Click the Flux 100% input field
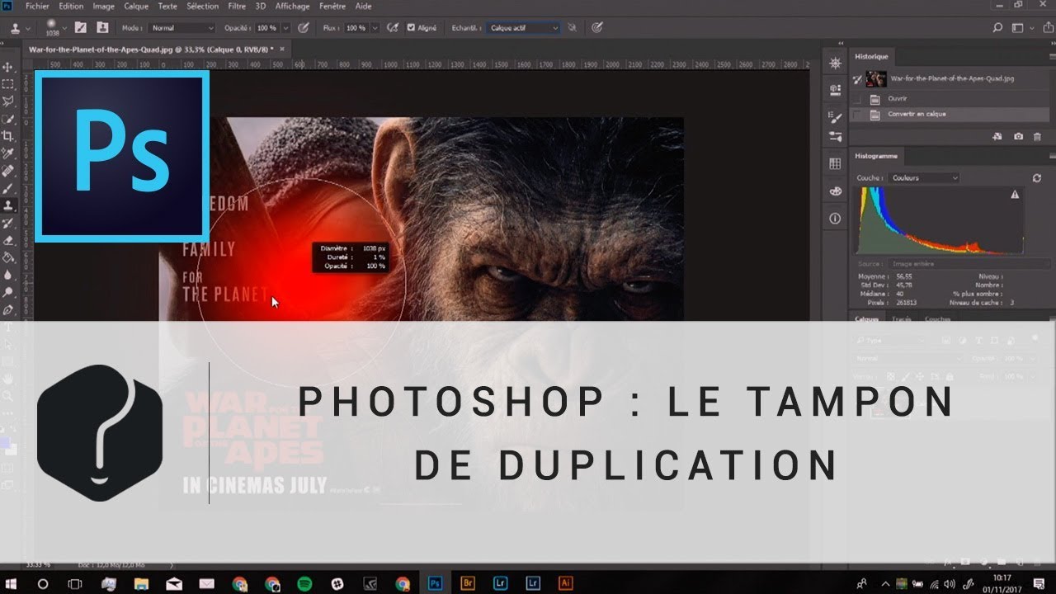The width and height of the screenshot is (1056, 594). click(x=356, y=28)
